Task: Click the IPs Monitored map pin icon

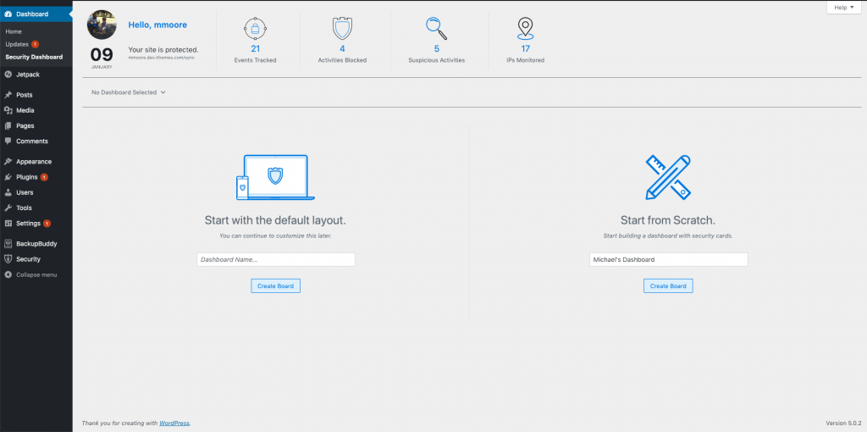Action: pyautogui.click(x=525, y=28)
